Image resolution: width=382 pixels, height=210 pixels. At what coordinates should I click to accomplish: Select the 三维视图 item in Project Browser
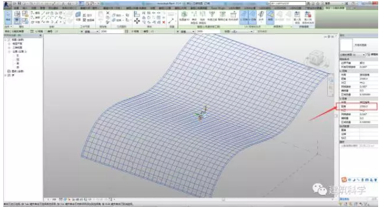tap(17, 48)
